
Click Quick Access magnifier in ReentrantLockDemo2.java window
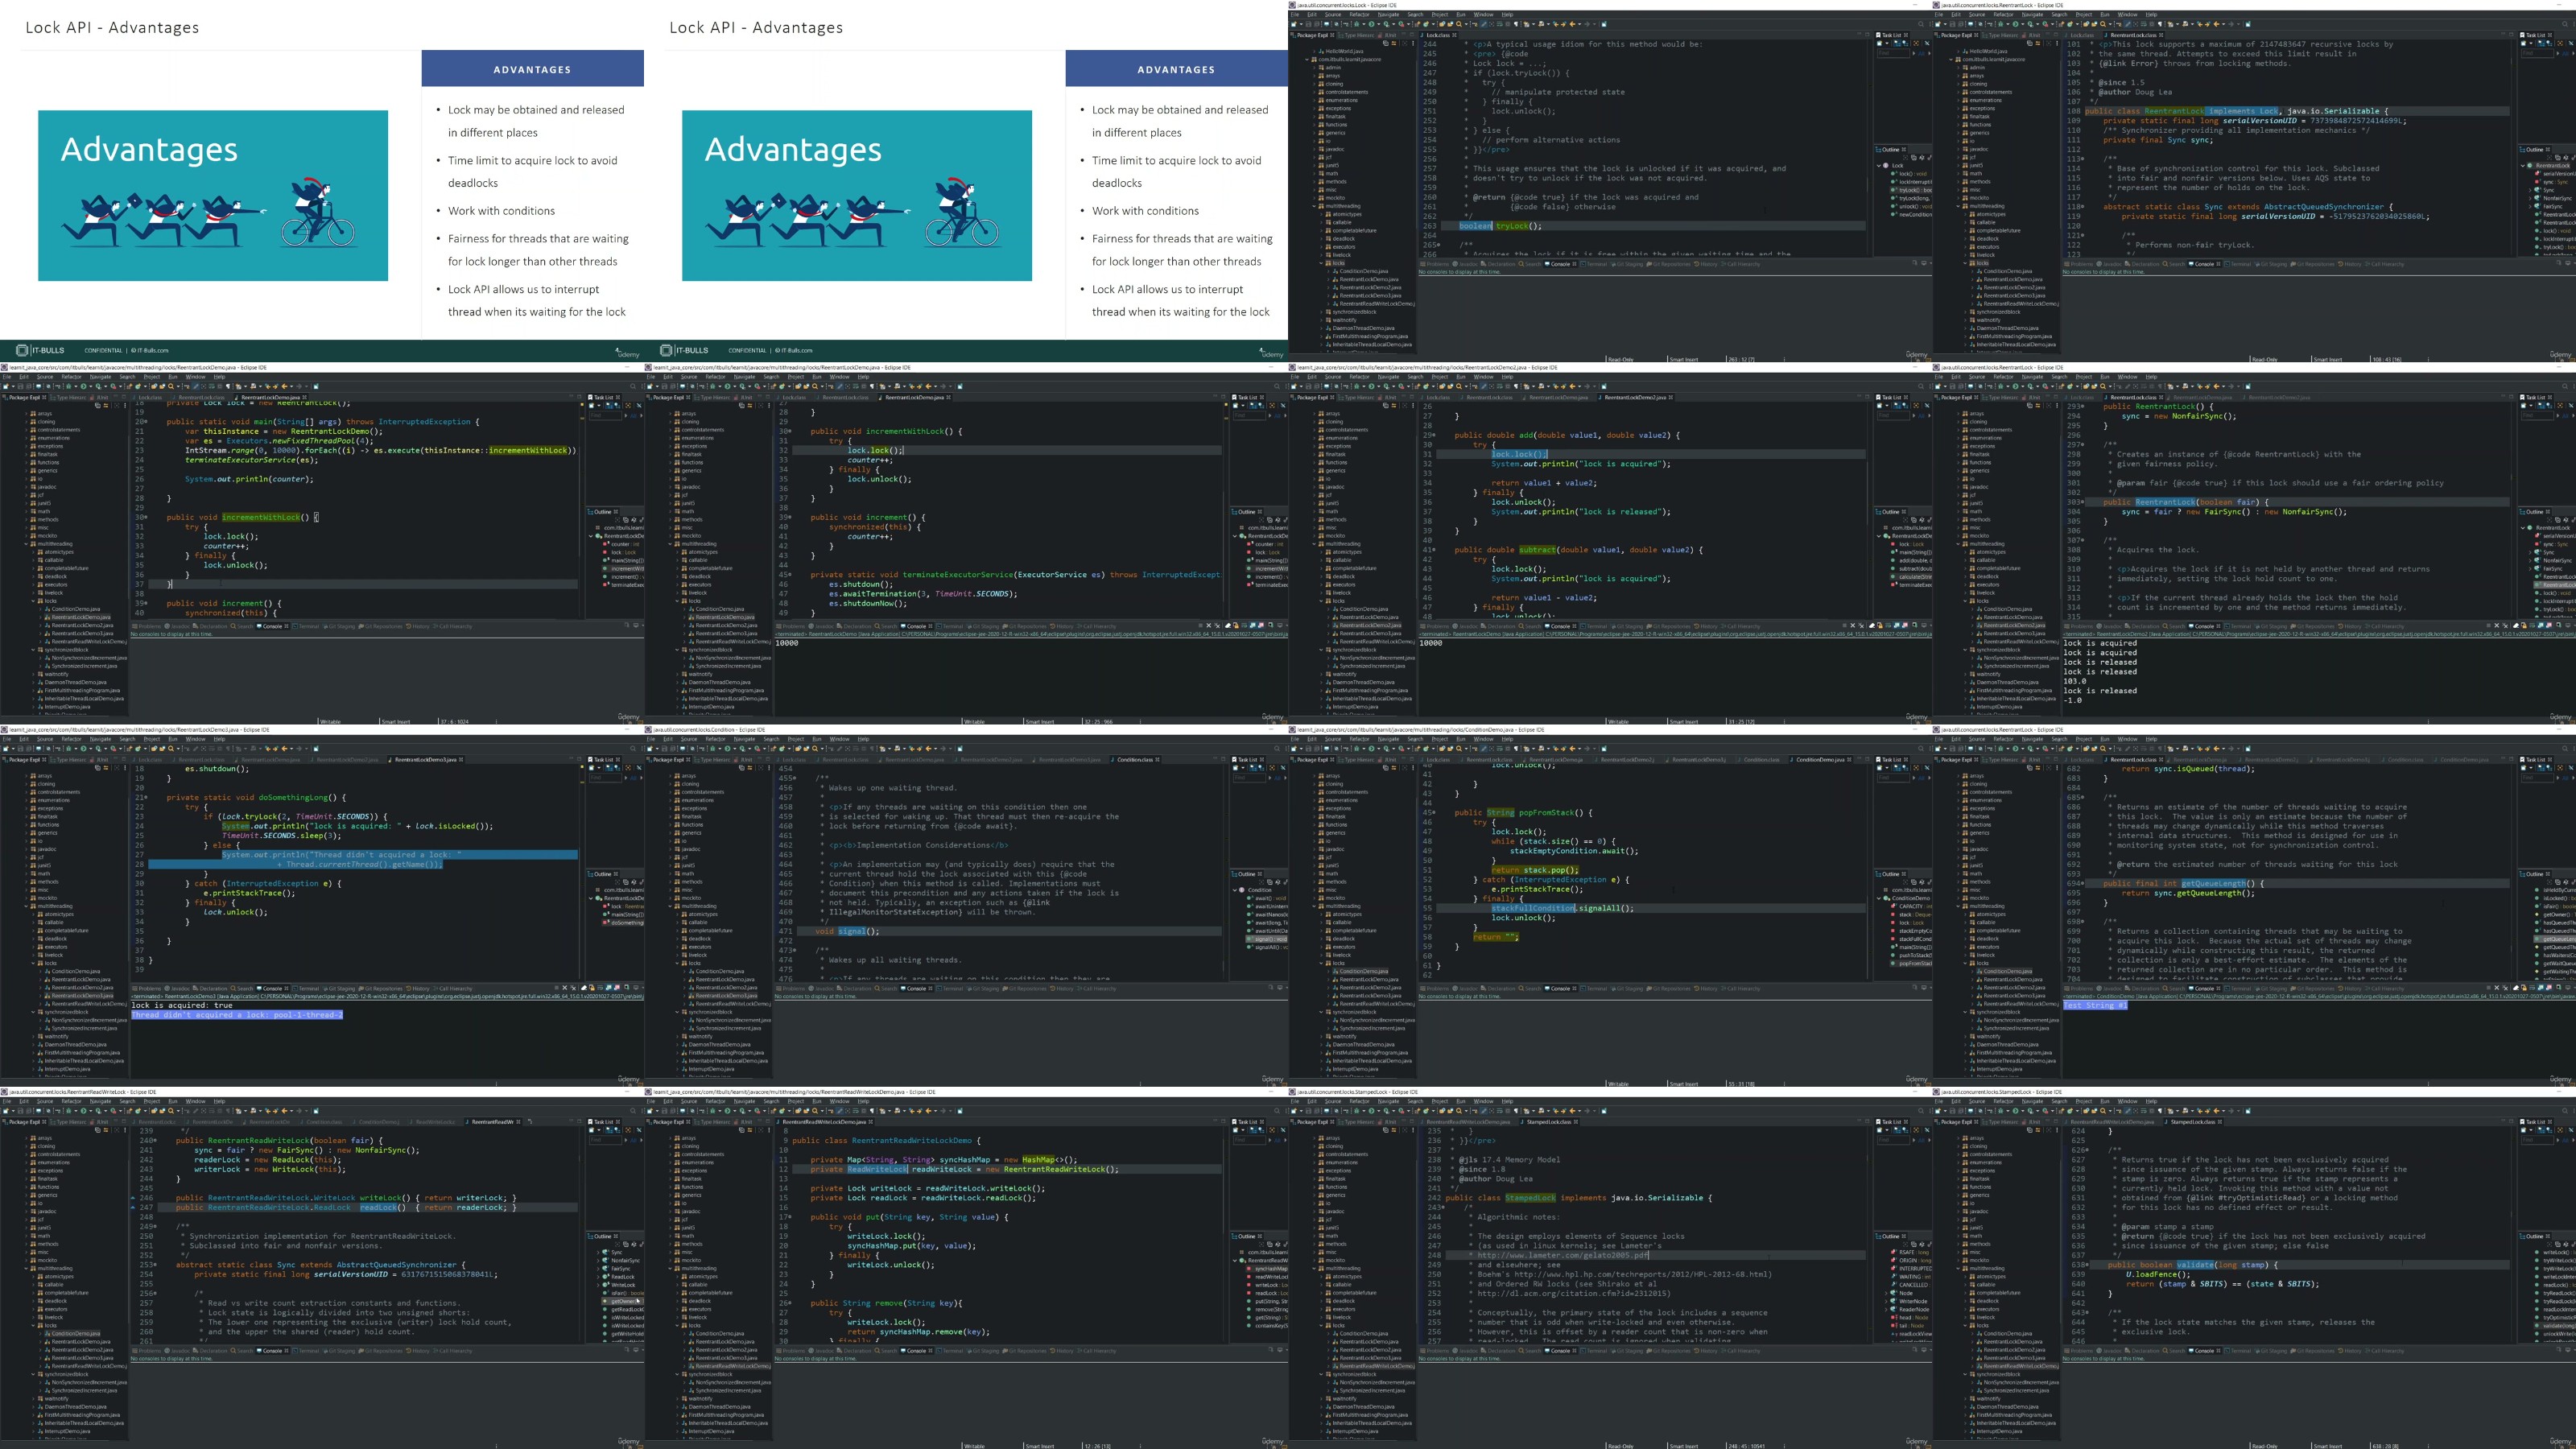[1921, 387]
